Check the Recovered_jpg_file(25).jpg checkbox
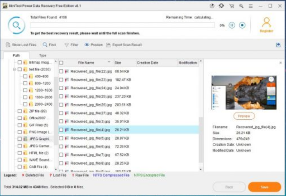286x196 pixels. click(x=61, y=96)
